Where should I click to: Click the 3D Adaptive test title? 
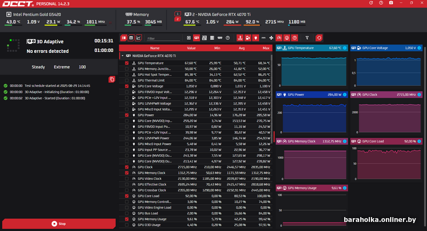(x=50, y=42)
